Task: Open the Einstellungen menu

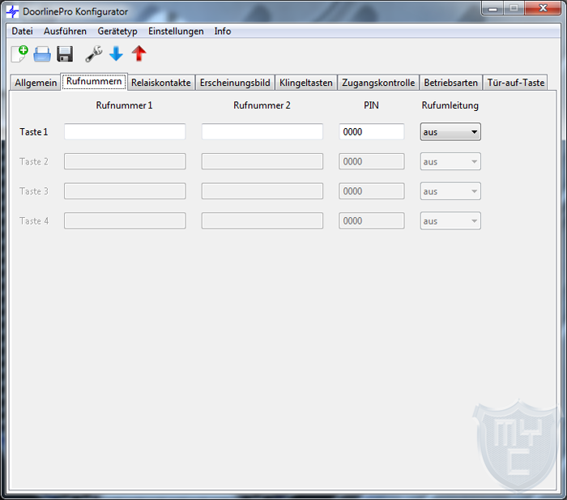Action: tap(176, 31)
